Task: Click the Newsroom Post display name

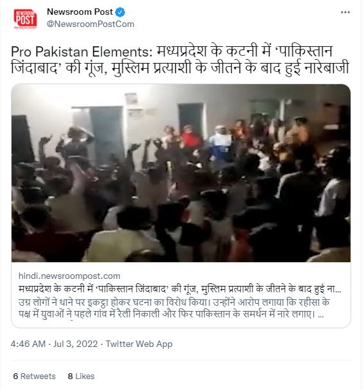Action: pos(80,12)
